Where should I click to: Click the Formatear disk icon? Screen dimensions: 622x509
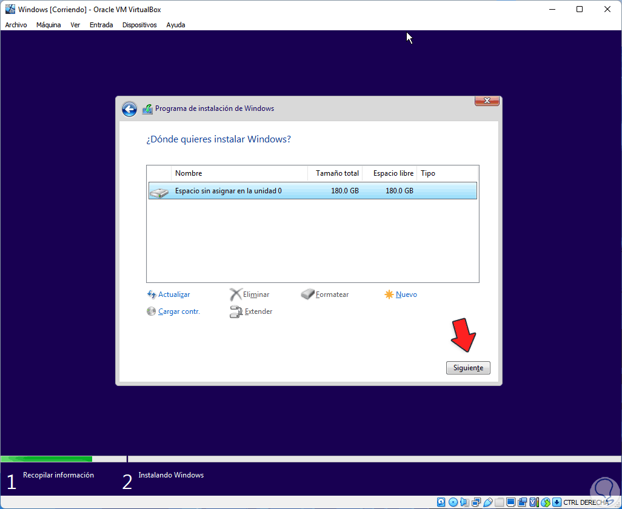(307, 294)
